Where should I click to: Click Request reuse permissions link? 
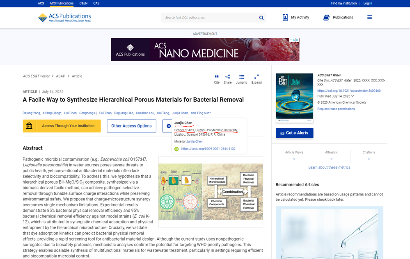(336, 109)
